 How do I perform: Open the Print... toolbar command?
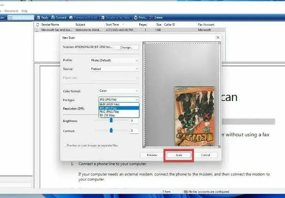pyautogui.click(x=140, y=17)
